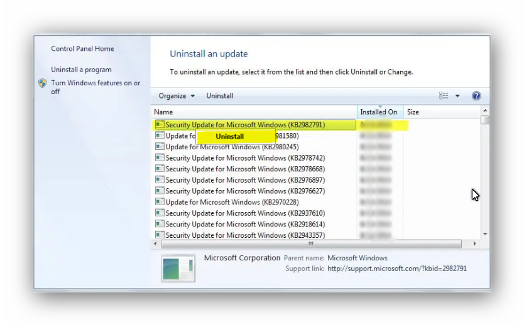Click Uninstall in the toolbar
Viewport: 524px width, 325px height.
(x=219, y=96)
